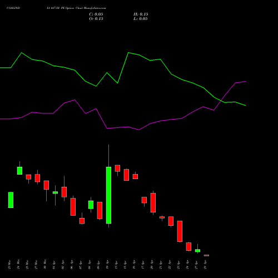Click the '09 Apr' date axis label
278x278 pixels.
(98, 265)
